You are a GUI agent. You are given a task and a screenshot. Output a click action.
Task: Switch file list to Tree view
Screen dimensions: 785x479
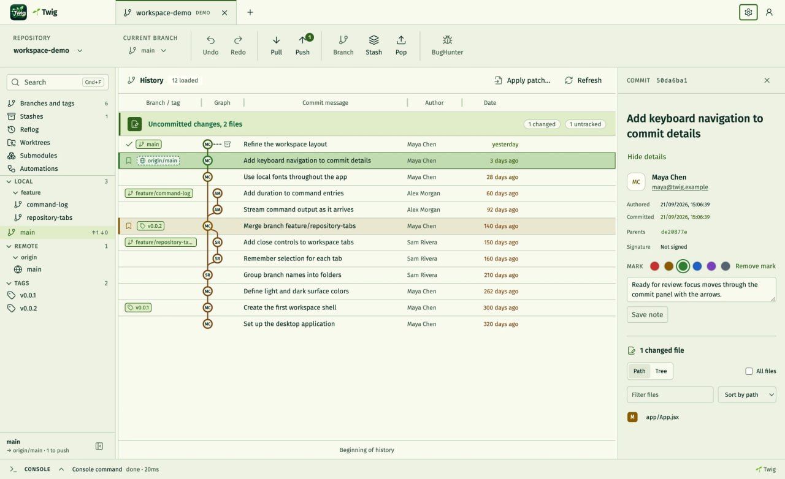click(661, 371)
